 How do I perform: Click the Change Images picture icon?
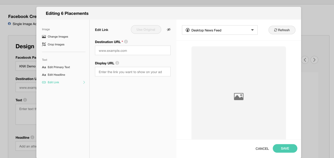point(44,37)
